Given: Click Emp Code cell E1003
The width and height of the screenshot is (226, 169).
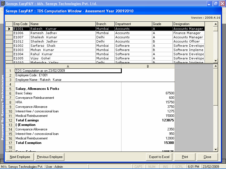Looking at the screenshot, I should pyautogui.click(x=21, y=50).
